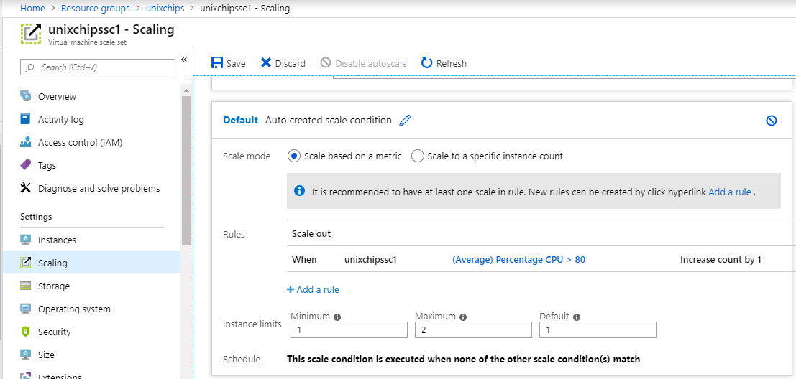Screen dimensions: 796x379
Task: Click the Default condition title
Action: click(x=241, y=121)
